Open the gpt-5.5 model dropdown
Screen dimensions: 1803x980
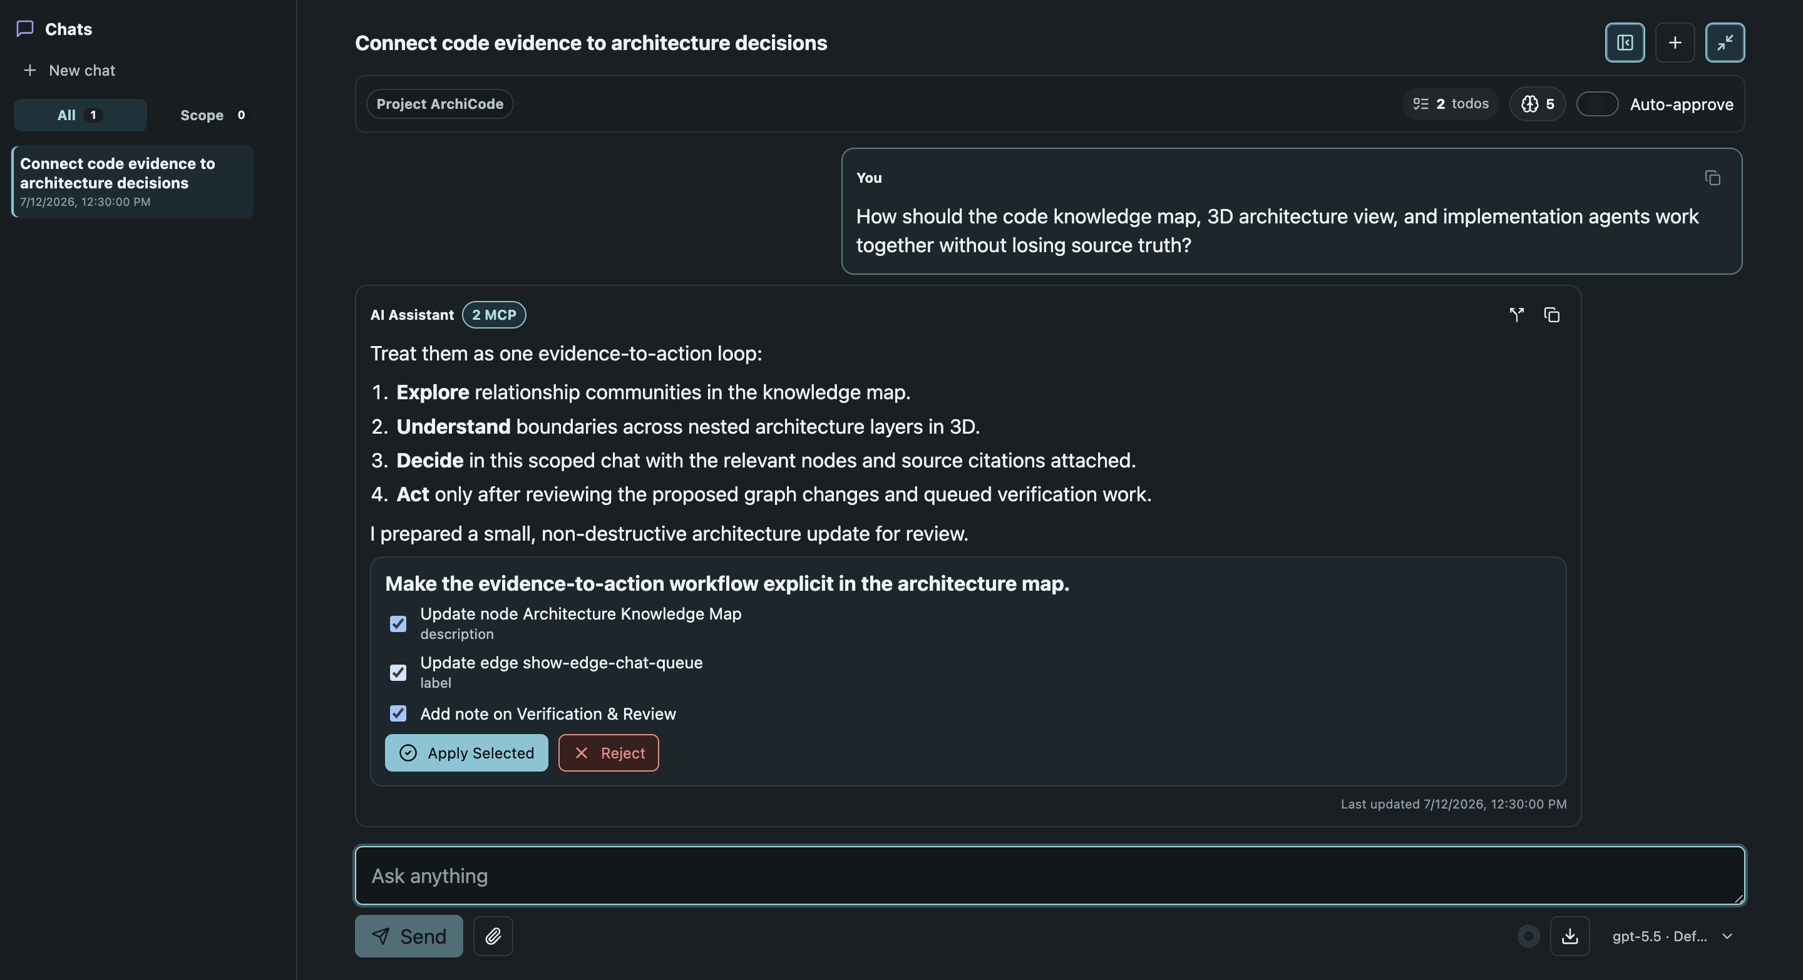tap(1672, 936)
